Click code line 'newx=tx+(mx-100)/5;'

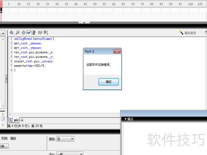coord(30,66)
